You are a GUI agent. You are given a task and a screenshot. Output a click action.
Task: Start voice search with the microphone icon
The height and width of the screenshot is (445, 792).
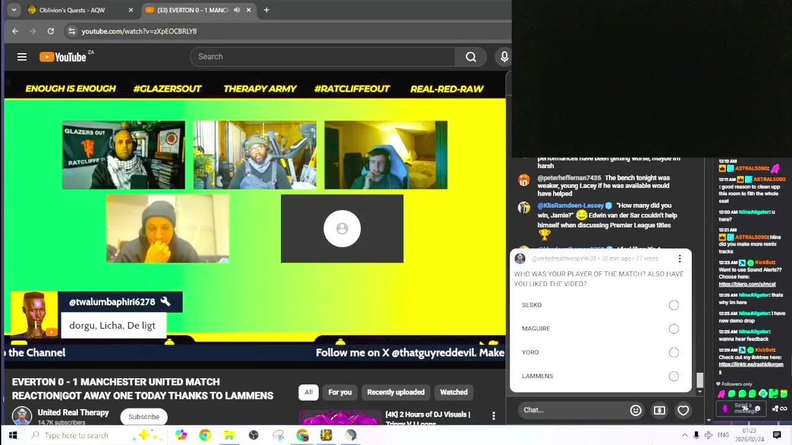click(x=504, y=57)
